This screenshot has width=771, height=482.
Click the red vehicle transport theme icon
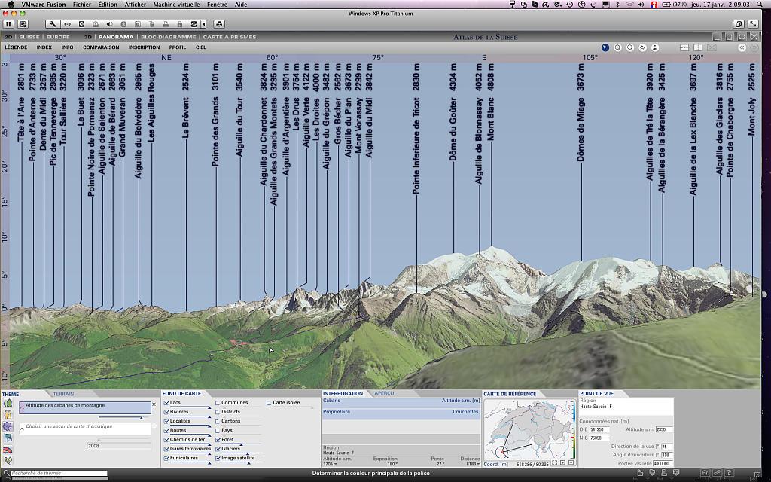click(x=8, y=450)
